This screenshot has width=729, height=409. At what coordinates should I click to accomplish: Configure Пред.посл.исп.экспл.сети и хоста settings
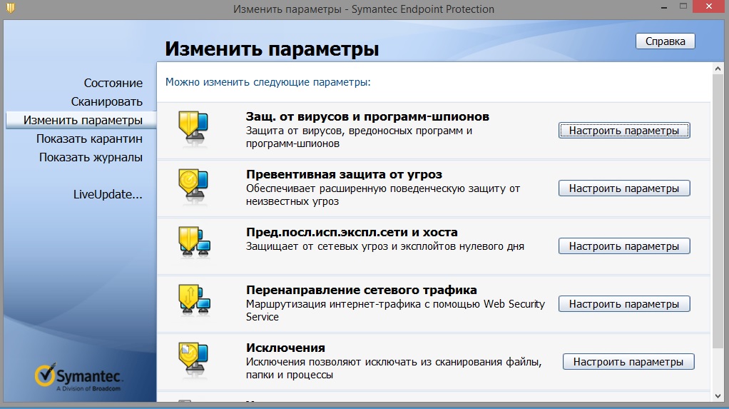tap(624, 246)
